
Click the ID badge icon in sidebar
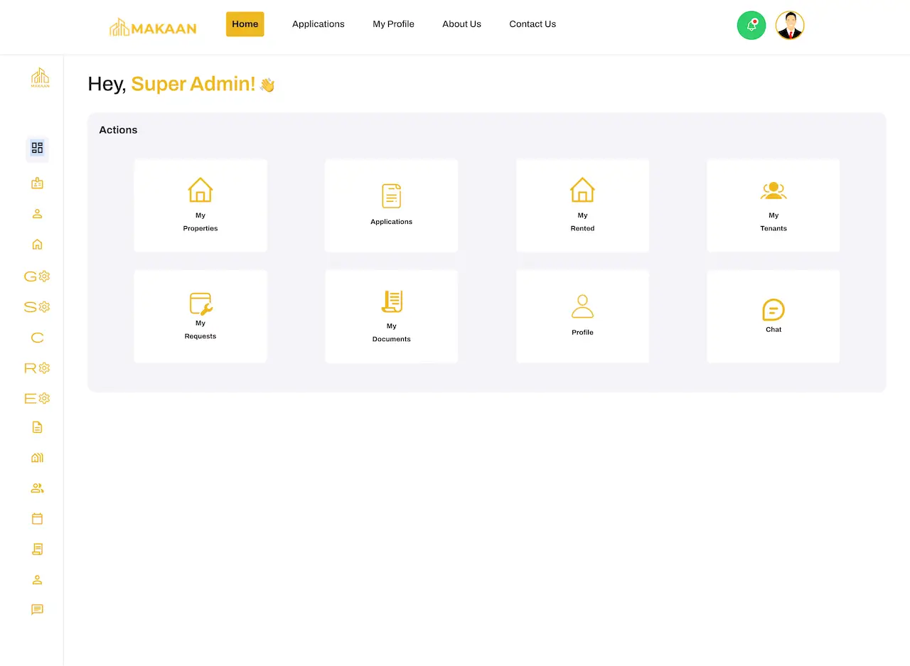coord(37,183)
